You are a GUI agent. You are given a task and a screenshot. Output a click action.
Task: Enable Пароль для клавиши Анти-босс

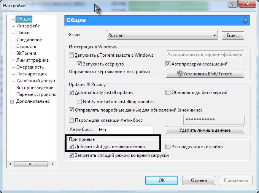pyautogui.click(x=71, y=120)
